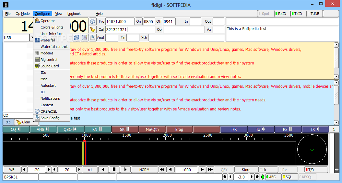Toggle the Spot button
The height and width of the screenshot is (183, 342).
click(265, 14)
